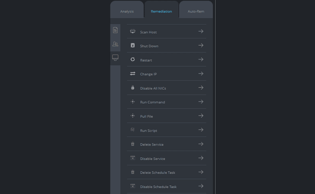Viewport: 315px width, 194px height.
Task: Expand Run Script using its arrow
Action: pos(201,130)
